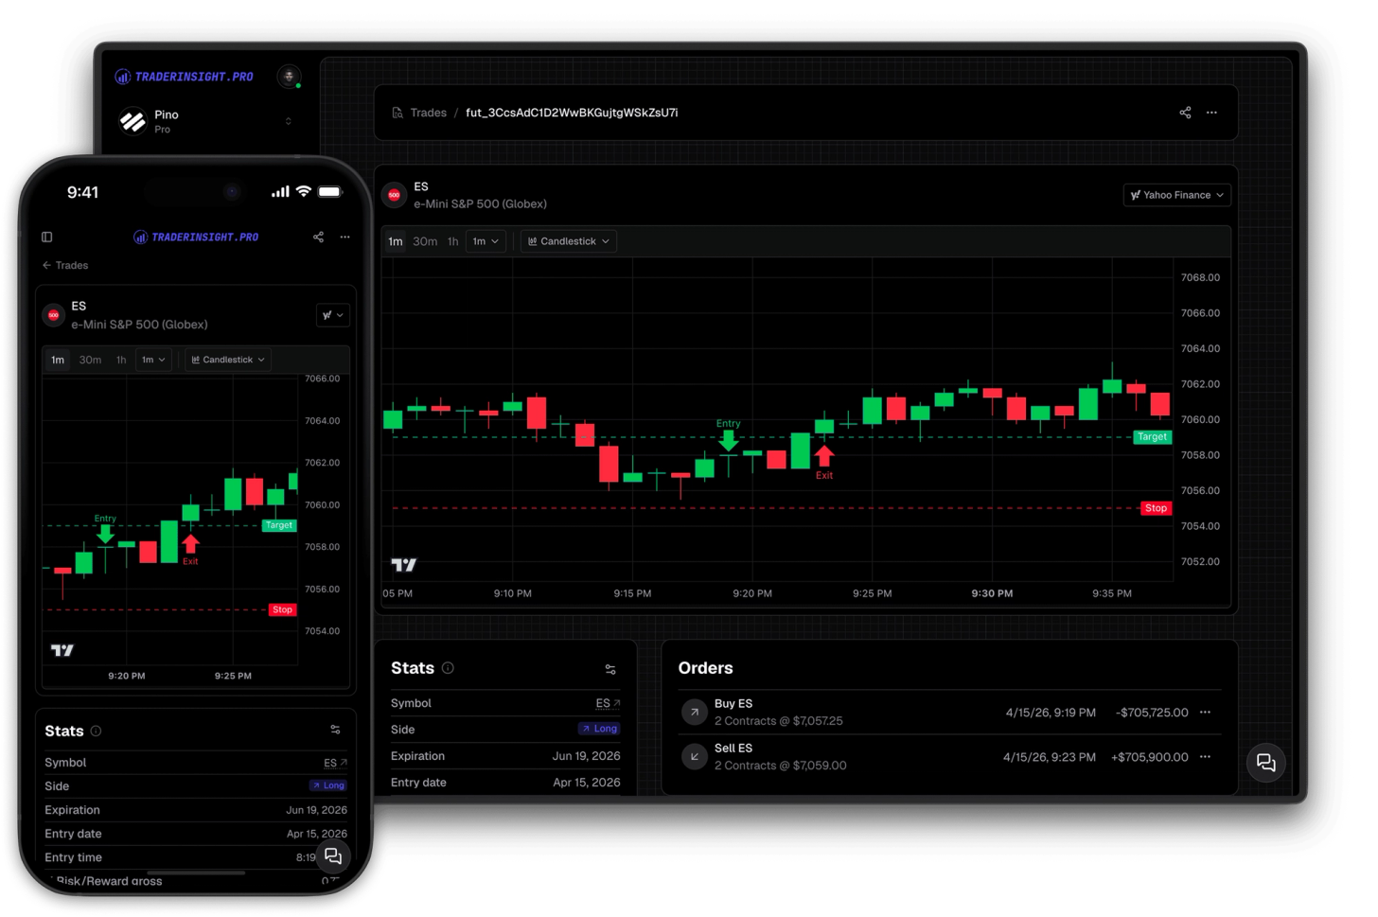The width and height of the screenshot is (1378, 917).
Task: Click the share icon in the trade breadcrumb header
Action: pos(1185,112)
